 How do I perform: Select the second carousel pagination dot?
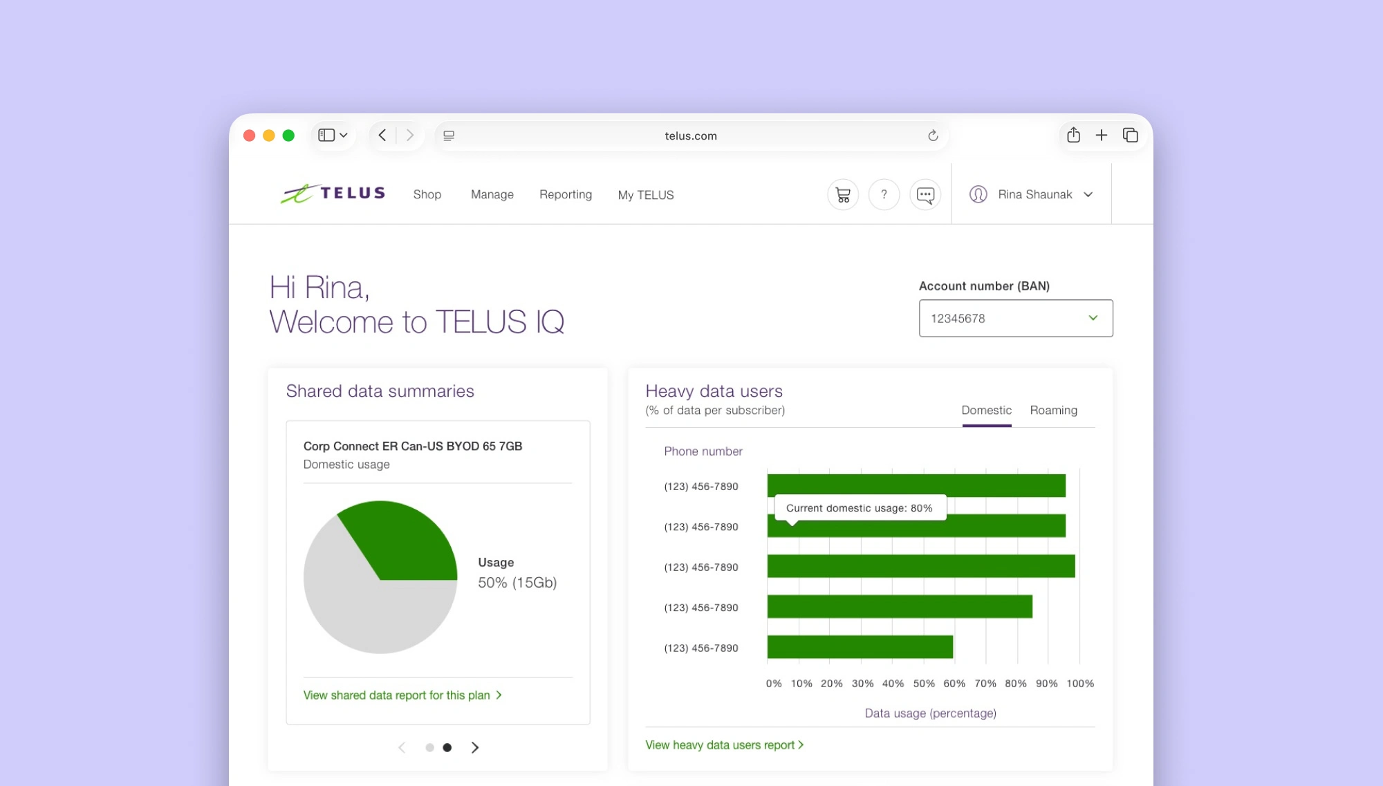(x=447, y=747)
